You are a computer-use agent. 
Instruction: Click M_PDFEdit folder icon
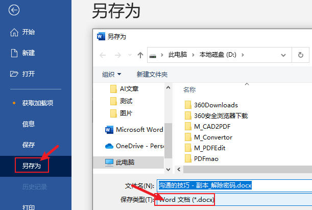click(188, 148)
